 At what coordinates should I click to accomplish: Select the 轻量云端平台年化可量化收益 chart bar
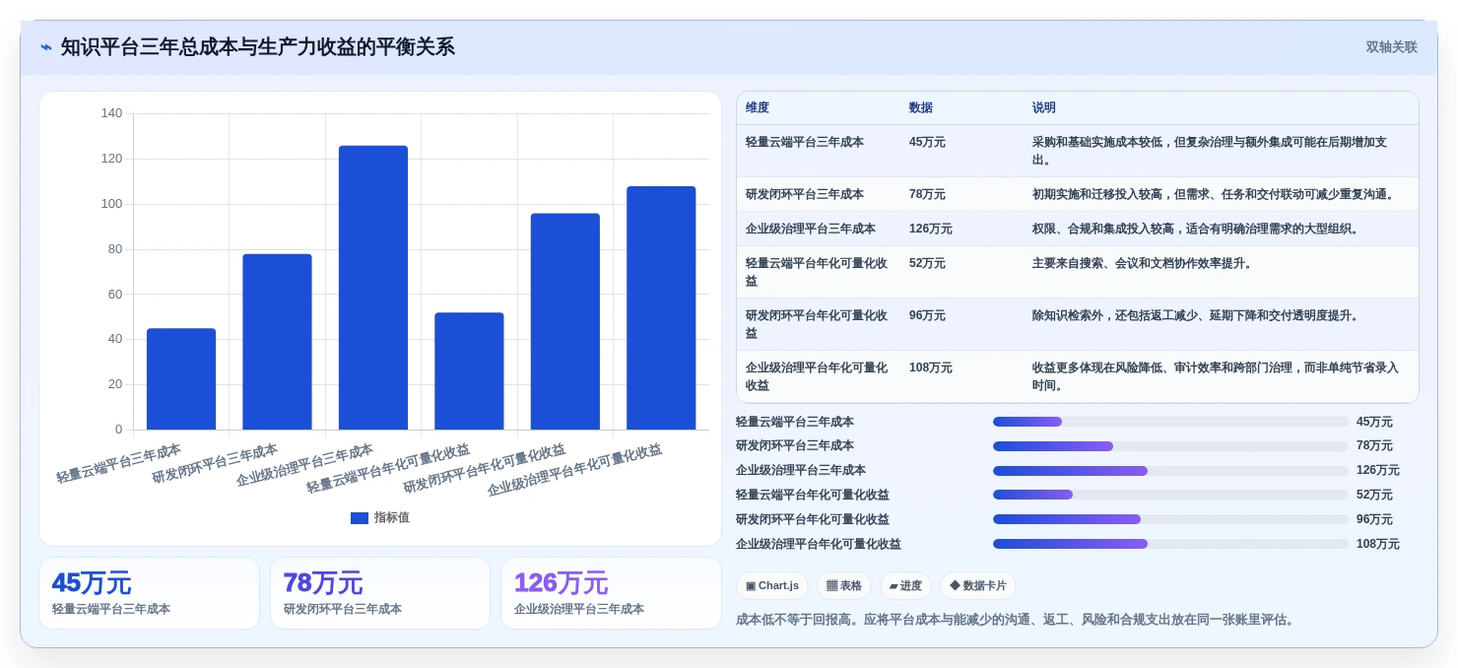coord(469,371)
